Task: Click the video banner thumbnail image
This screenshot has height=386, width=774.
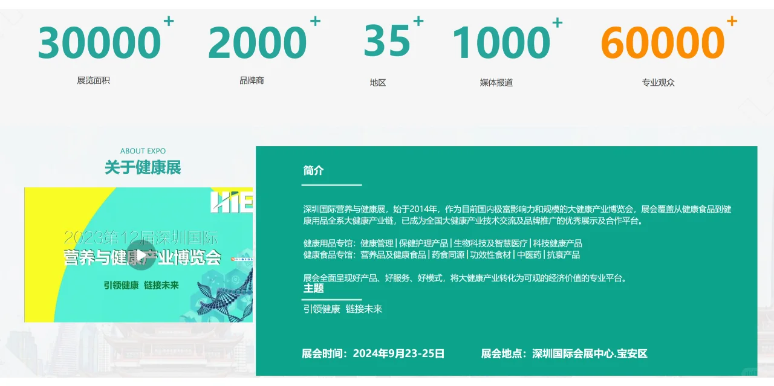Action: (138, 254)
